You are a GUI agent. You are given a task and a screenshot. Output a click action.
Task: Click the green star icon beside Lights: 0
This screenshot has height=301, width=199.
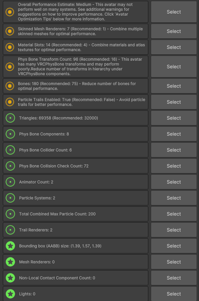pyautogui.click(x=10, y=294)
